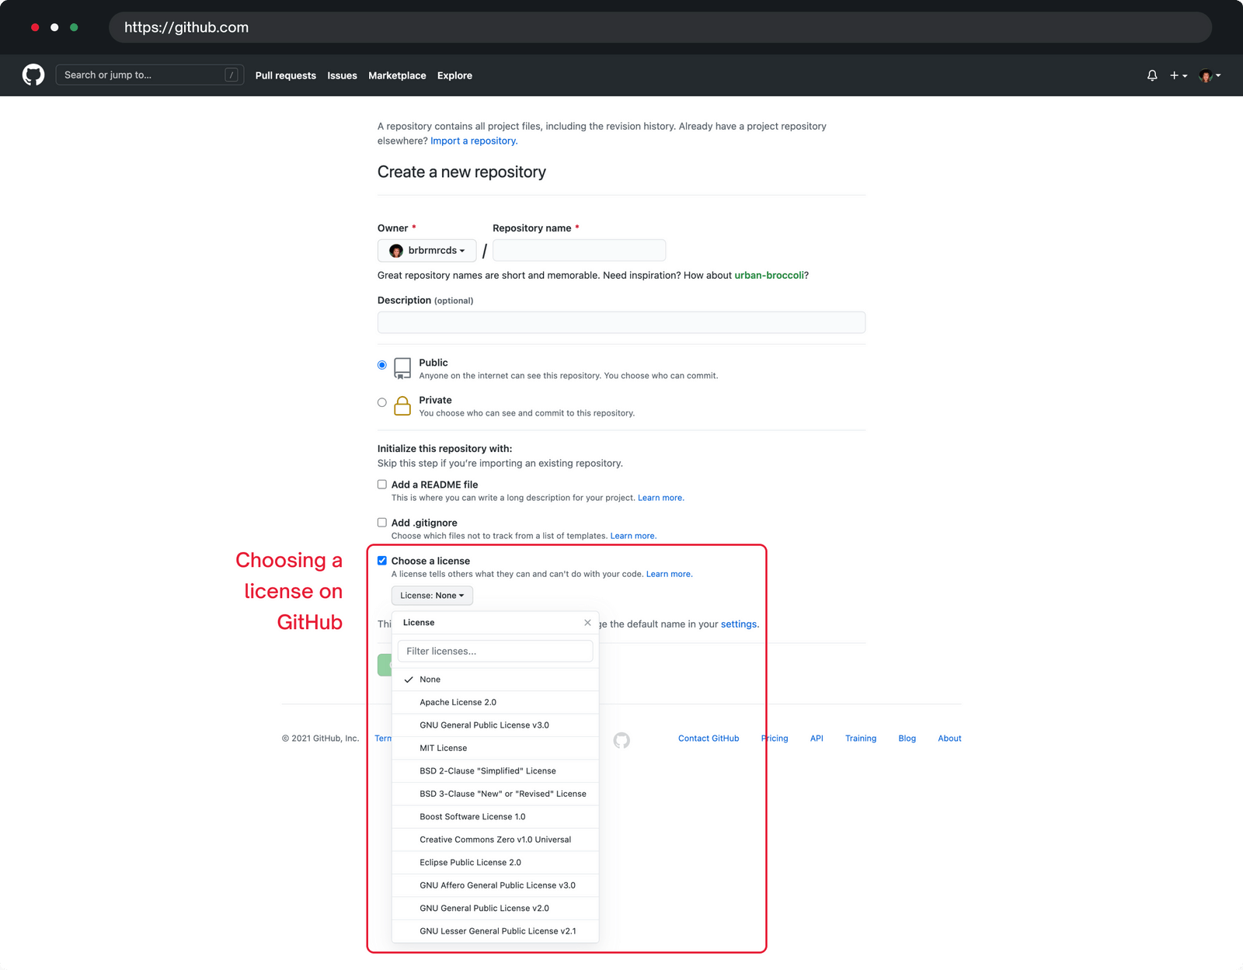This screenshot has width=1243, height=970.
Task: Choose Apache License 2.0
Action: click(x=496, y=702)
